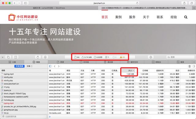Sort by the 状态 column header
This screenshot has height=119, width=196.
105,71
